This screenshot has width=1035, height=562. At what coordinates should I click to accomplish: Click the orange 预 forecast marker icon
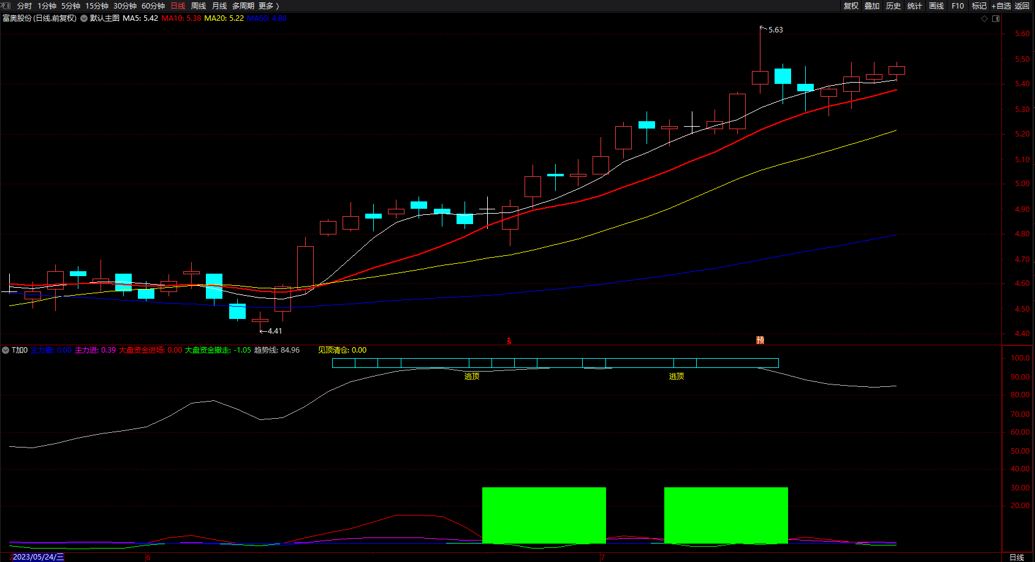tap(760, 340)
